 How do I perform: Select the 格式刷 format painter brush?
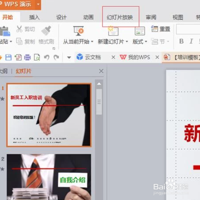(x=46, y=31)
